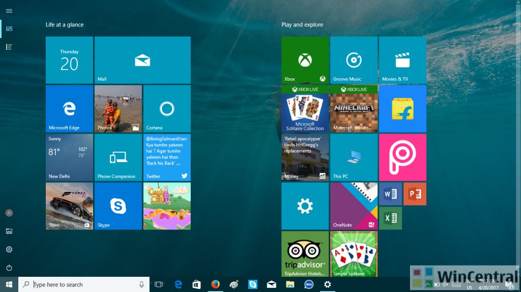The image size is (521, 292).
Task: Open the pink PicsArt tile
Action: click(402, 157)
